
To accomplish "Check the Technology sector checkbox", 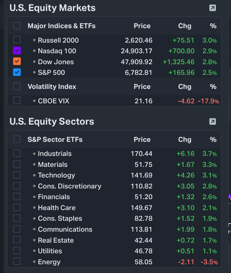I will pyautogui.click(x=17, y=175).
